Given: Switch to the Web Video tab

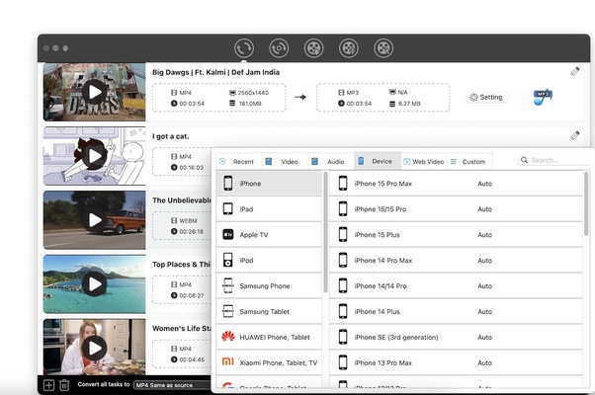Looking at the screenshot, I should (424, 162).
